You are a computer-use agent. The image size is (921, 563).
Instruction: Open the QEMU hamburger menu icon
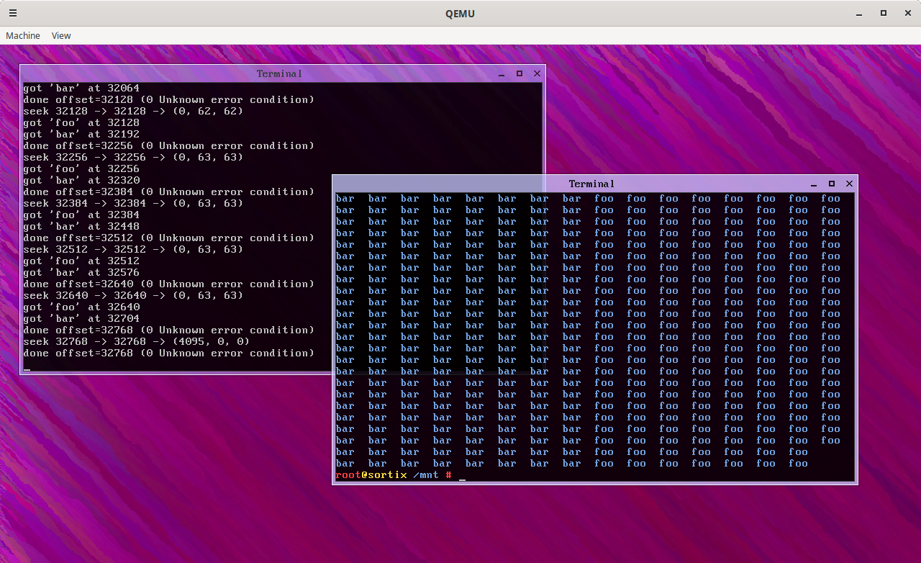13,13
